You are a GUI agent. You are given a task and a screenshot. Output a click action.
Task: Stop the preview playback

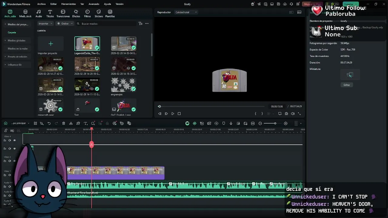pyautogui.click(x=179, y=114)
